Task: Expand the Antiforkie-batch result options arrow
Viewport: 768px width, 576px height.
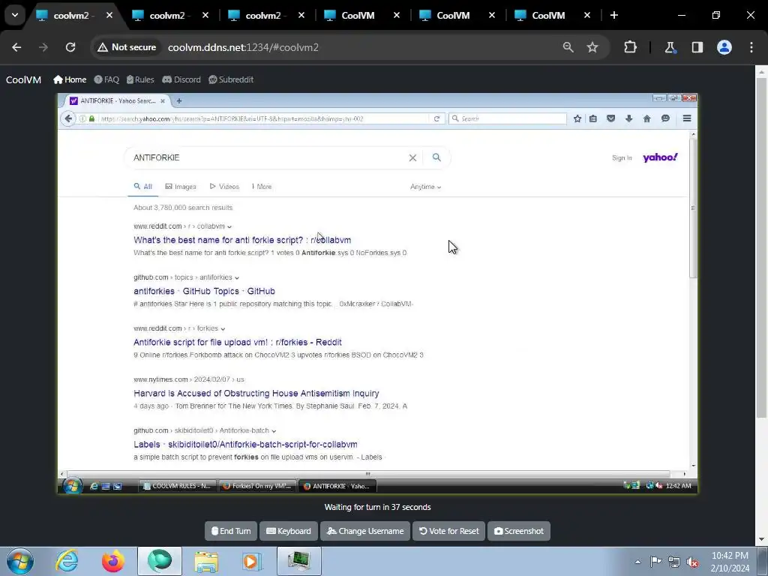Action: click(274, 431)
